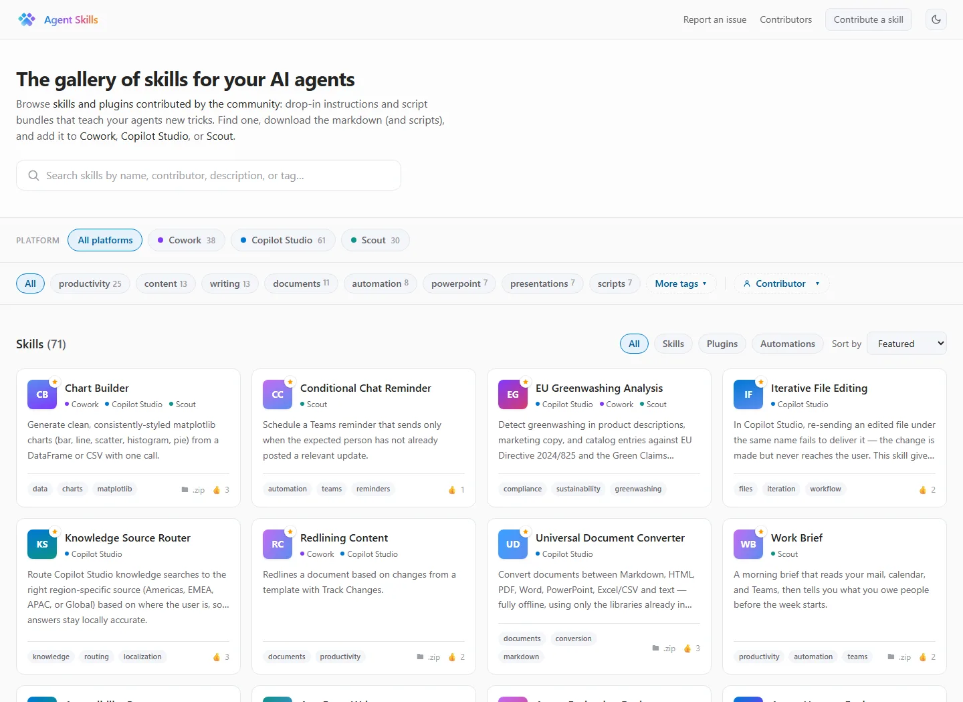The image size is (963, 702).
Task: Open the Universal Document Converter UD avatar
Action: pos(513,544)
